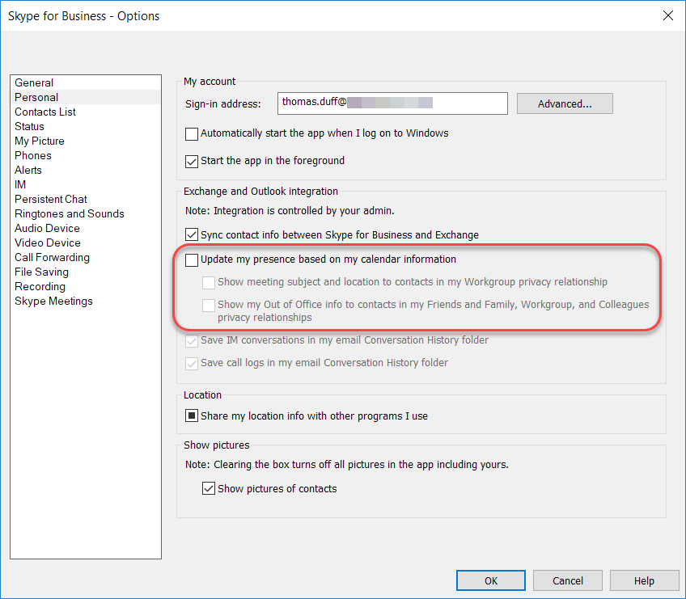
Task: Select the File Saving category
Action: click(x=40, y=272)
